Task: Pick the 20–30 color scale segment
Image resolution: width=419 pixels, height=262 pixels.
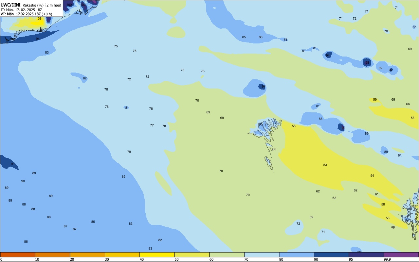Action: 87,254
